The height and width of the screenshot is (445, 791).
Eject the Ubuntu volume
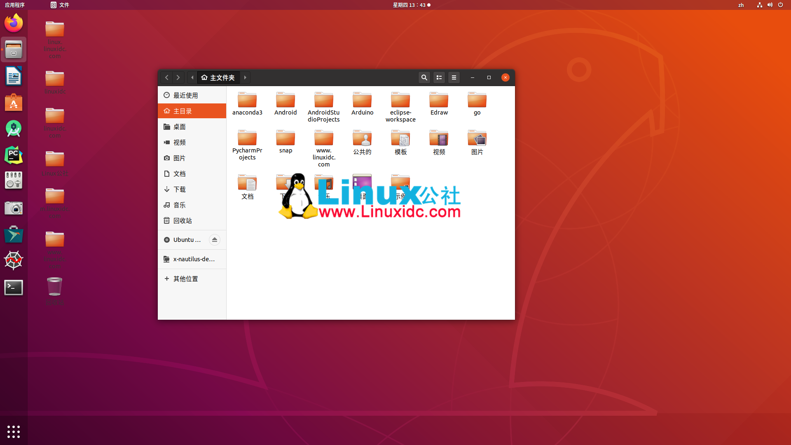coord(215,239)
